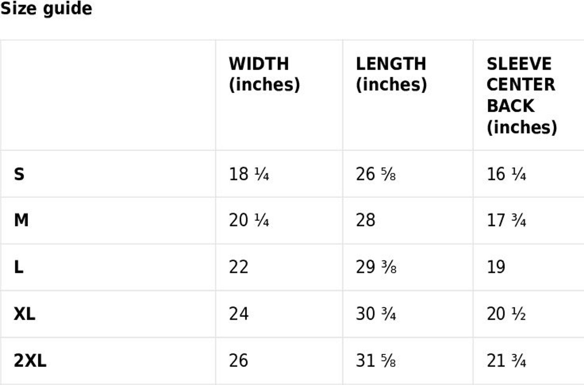Image resolution: width=584 pixels, height=385 pixels.
Task: Select the 18 ¼ width value for S
Action: [x=249, y=174]
